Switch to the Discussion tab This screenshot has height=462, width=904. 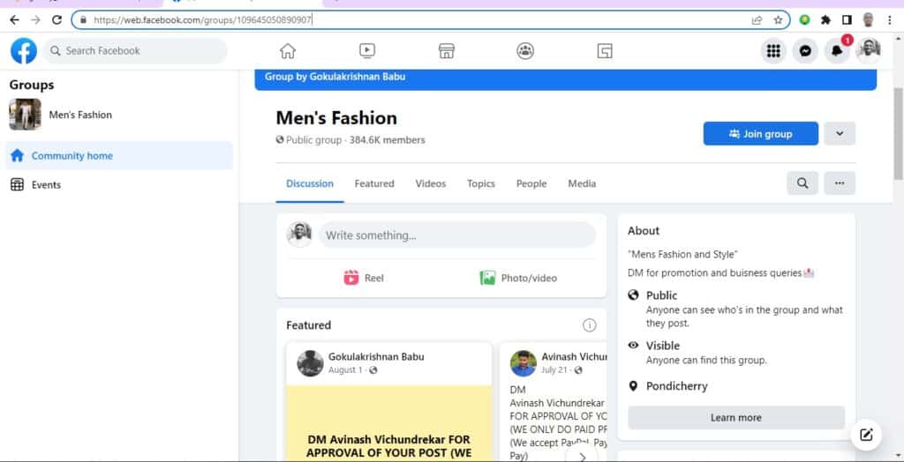point(310,183)
